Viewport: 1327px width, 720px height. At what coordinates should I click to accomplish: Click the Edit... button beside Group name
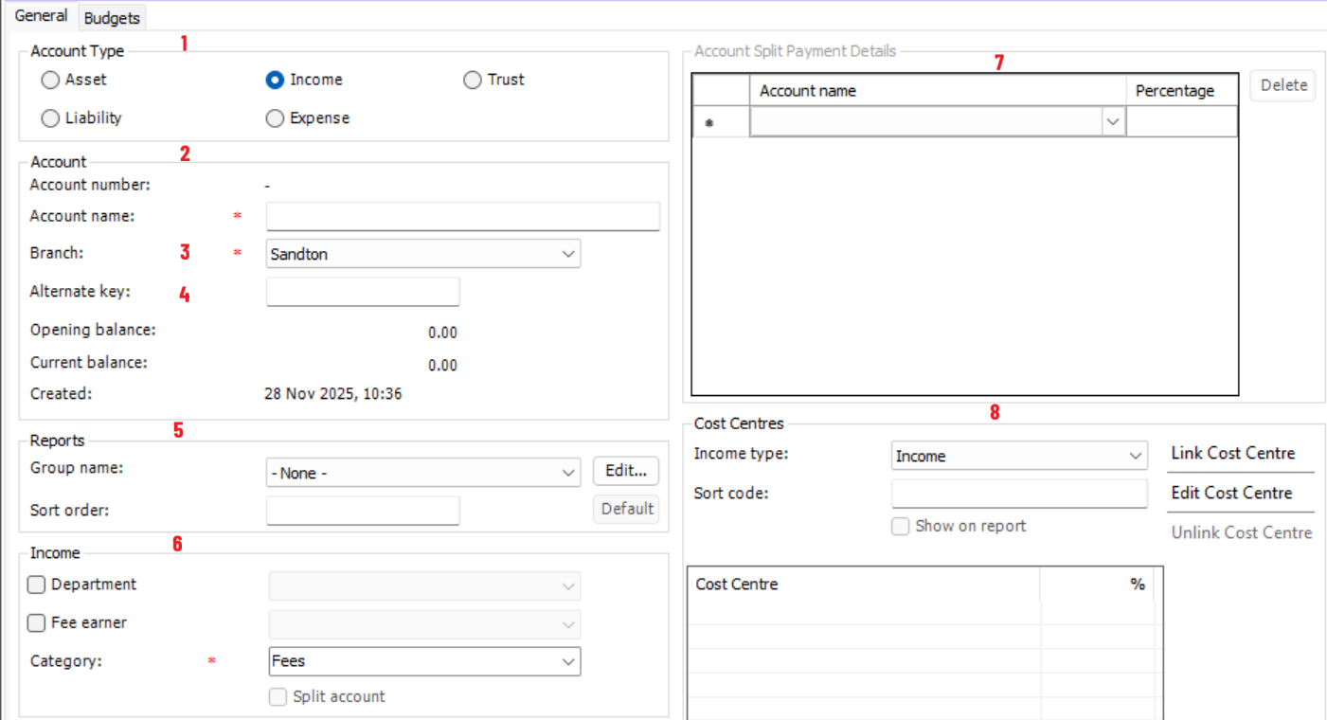click(x=626, y=471)
